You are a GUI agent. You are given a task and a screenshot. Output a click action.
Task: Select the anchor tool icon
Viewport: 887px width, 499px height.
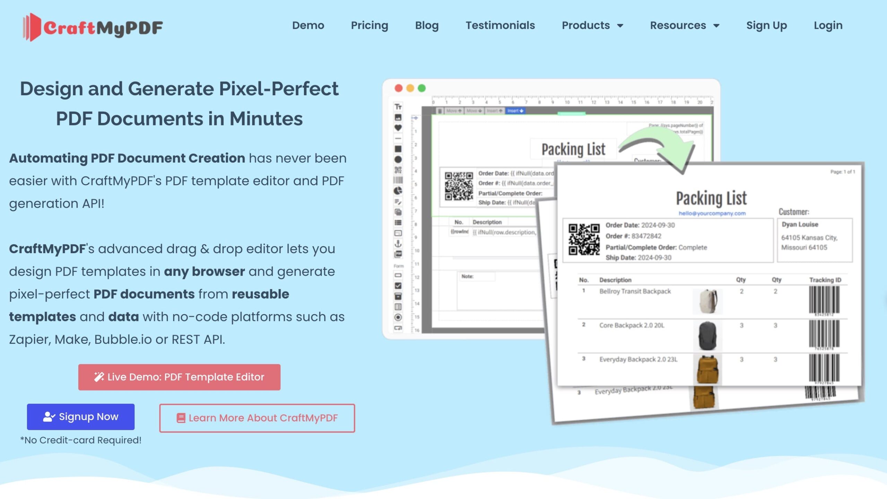tap(398, 243)
